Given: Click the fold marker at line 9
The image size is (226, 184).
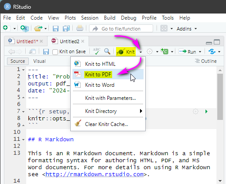Looking at the screenshot, I should point(24,125).
